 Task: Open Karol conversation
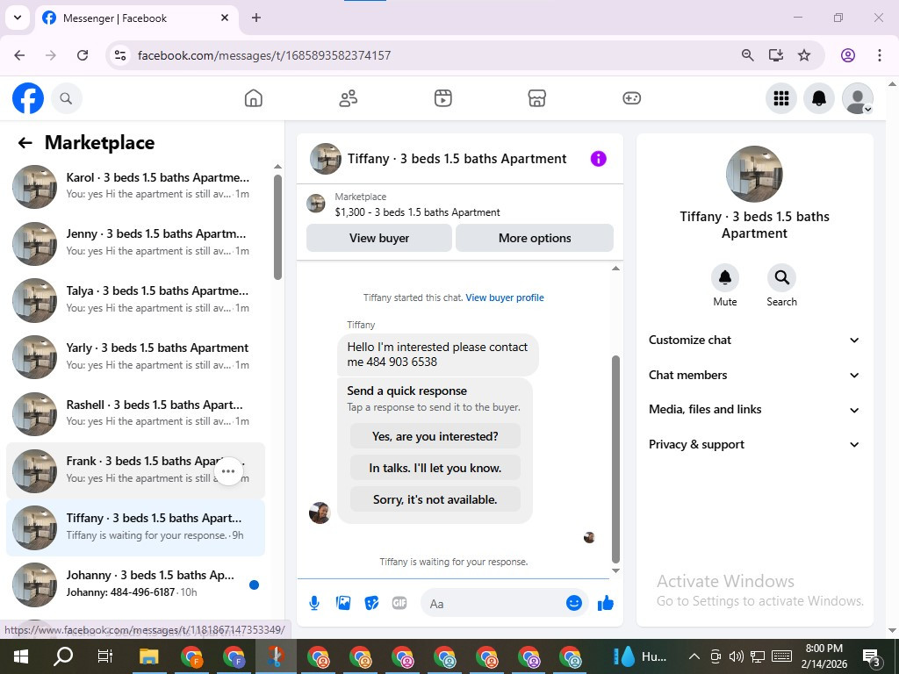136,186
